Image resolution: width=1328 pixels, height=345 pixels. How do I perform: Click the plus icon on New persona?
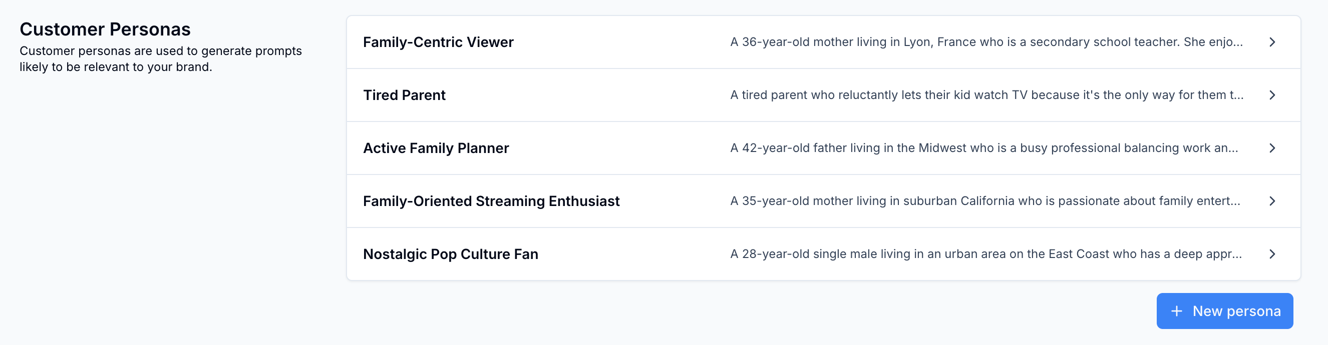click(x=1176, y=311)
